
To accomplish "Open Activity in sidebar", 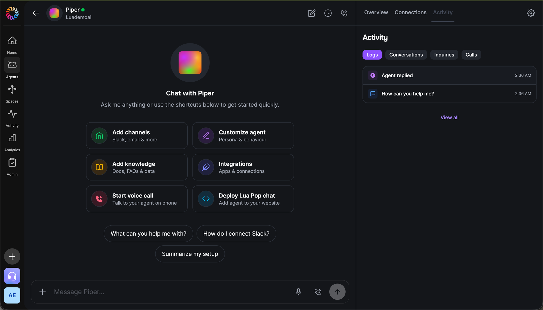I will pyautogui.click(x=12, y=118).
